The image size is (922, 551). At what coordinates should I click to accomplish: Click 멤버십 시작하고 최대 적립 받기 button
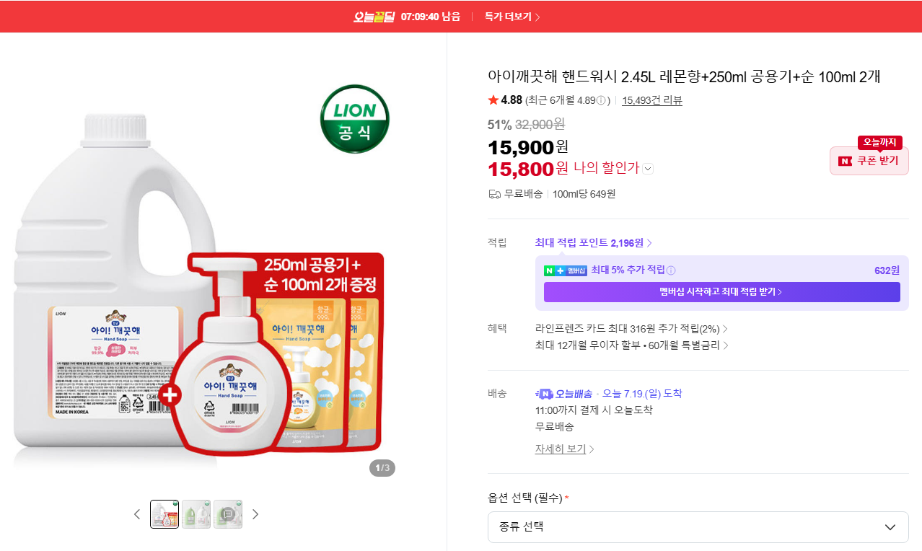tap(722, 292)
